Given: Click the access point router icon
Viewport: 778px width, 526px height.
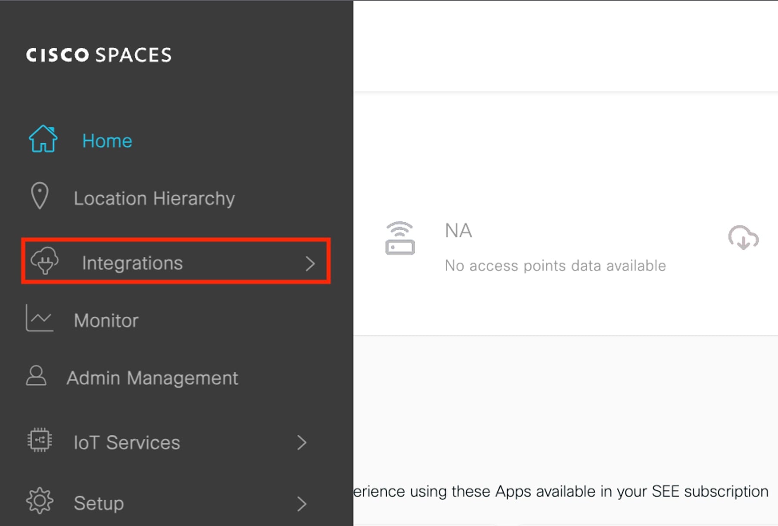Looking at the screenshot, I should point(400,238).
